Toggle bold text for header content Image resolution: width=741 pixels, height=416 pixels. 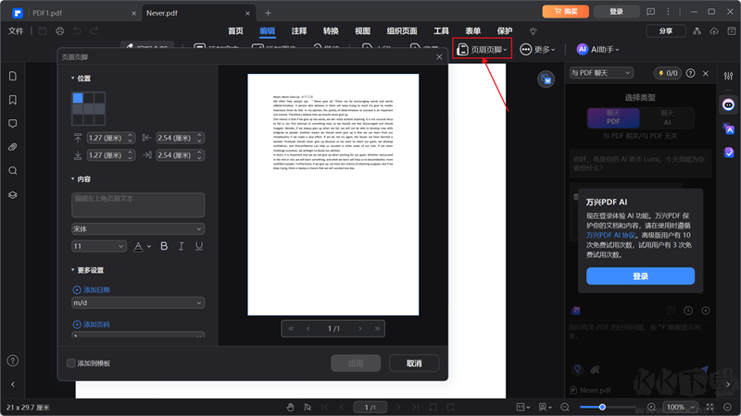pos(164,247)
